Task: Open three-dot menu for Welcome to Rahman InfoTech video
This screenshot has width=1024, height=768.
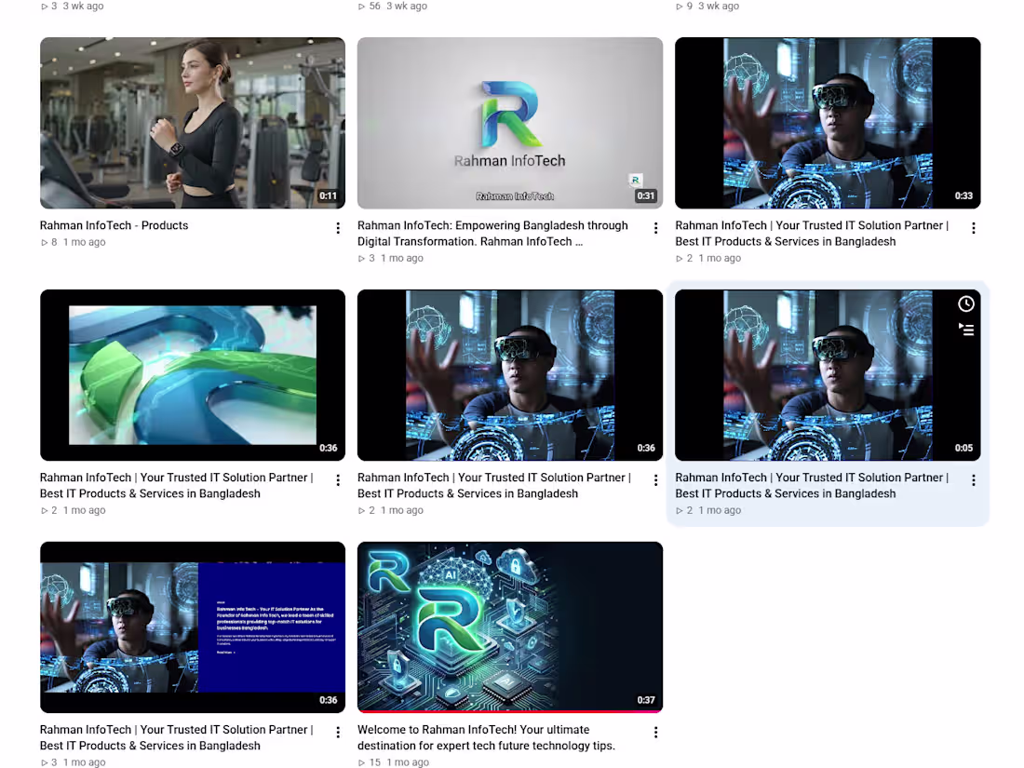Action: (655, 732)
